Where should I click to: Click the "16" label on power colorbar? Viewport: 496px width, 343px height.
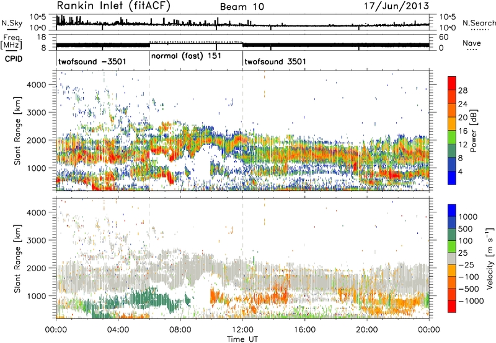coord(463,131)
